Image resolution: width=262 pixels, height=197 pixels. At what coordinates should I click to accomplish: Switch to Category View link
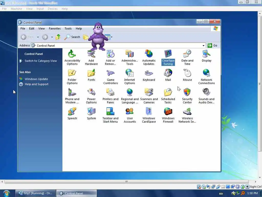click(x=41, y=61)
